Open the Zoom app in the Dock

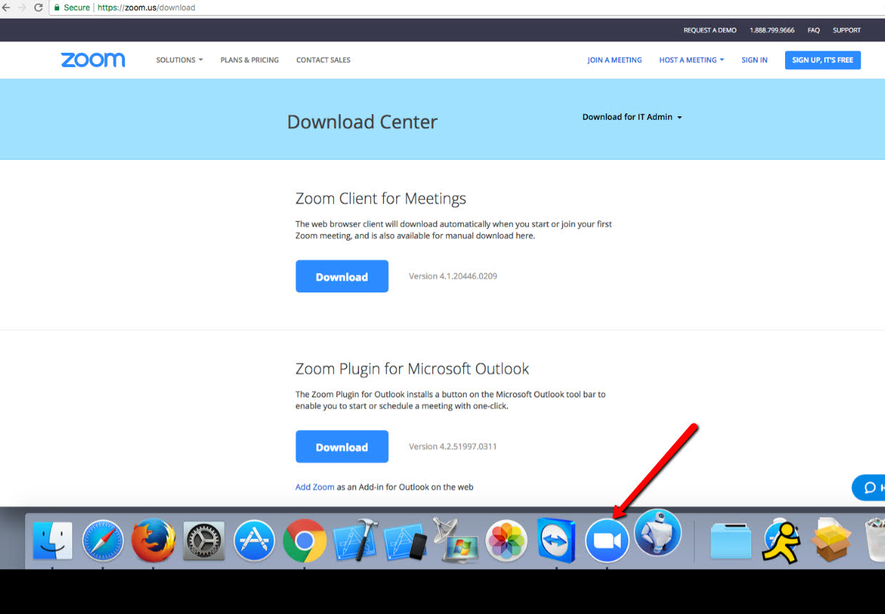pos(607,541)
